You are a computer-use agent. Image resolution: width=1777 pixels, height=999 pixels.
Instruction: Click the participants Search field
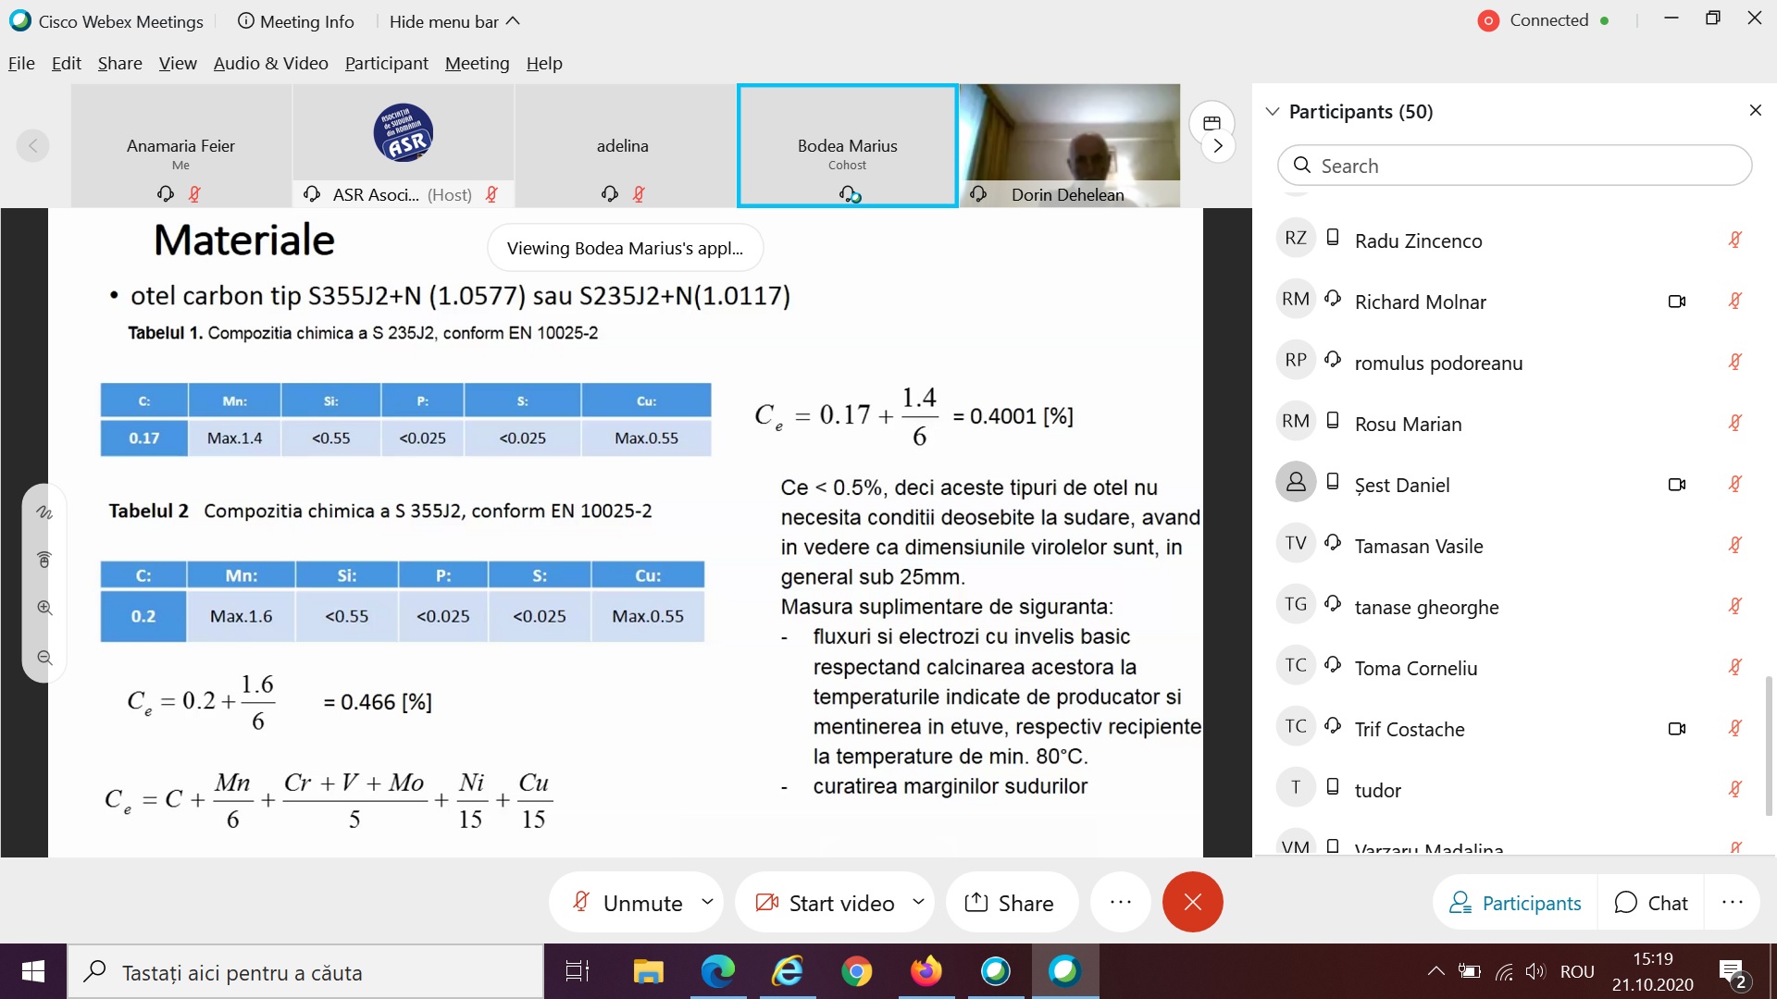click(x=1514, y=166)
